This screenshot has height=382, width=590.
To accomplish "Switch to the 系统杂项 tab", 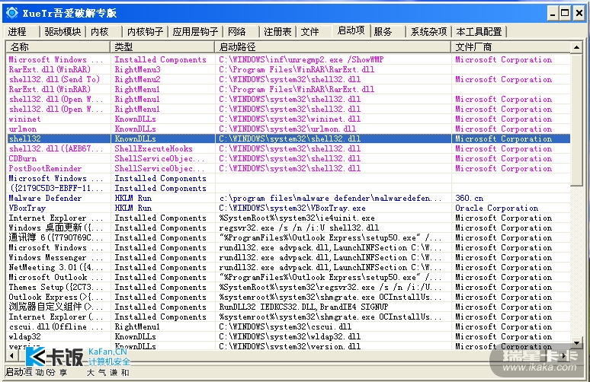I will coord(428,31).
